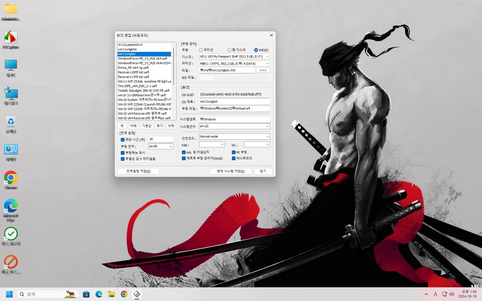Expand the 디스크 dropdown

point(267,56)
